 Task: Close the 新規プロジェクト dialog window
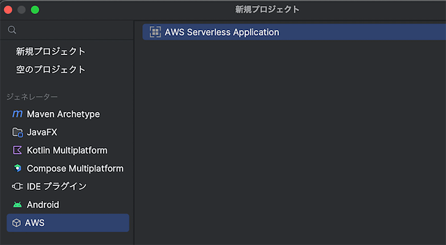pyautogui.click(x=8, y=9)
